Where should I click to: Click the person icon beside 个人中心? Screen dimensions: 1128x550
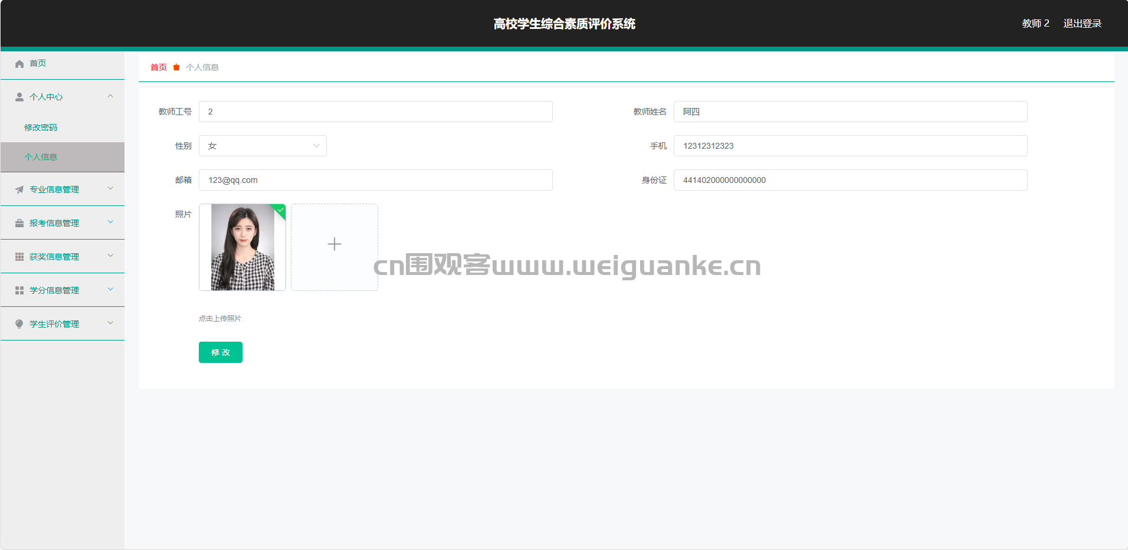(x=19, y=97)
